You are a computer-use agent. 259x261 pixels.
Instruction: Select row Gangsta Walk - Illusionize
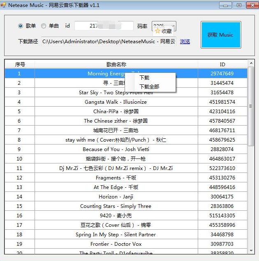126,102
